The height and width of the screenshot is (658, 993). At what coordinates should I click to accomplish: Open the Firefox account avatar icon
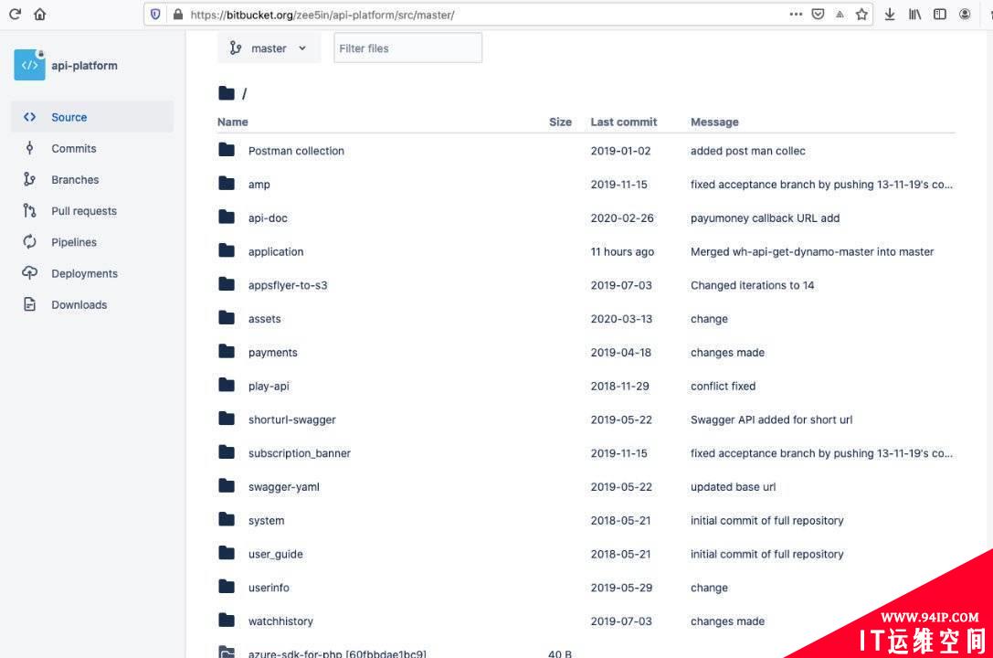click(x=965, y=14)
